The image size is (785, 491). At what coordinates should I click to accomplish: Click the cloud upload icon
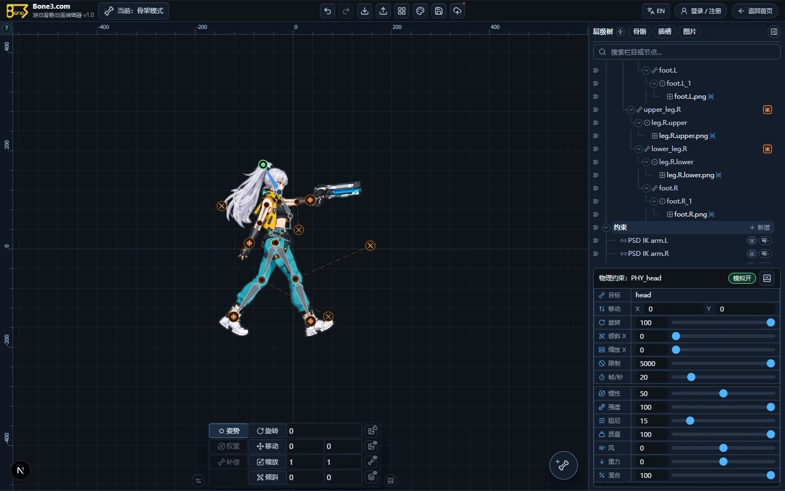(x=457, y=11)
